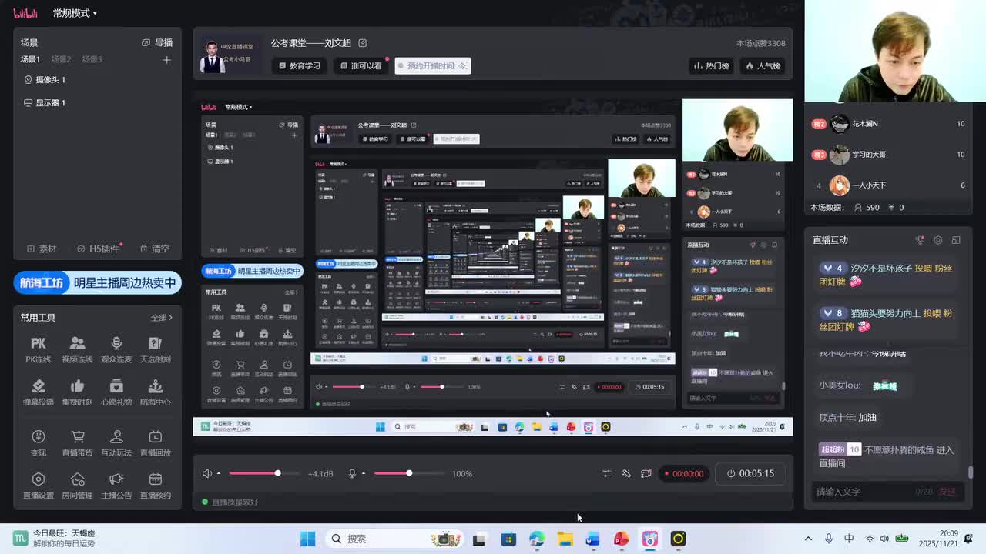Open 人气榜 ranking
Viewport: 986px width, 554px height.
point(763,66)
